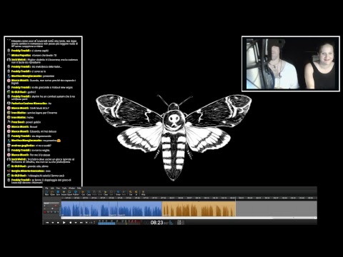Screen dimensions: 343x257
Task: Click the Undo icon in the toolbar
Action: (118, 193)
